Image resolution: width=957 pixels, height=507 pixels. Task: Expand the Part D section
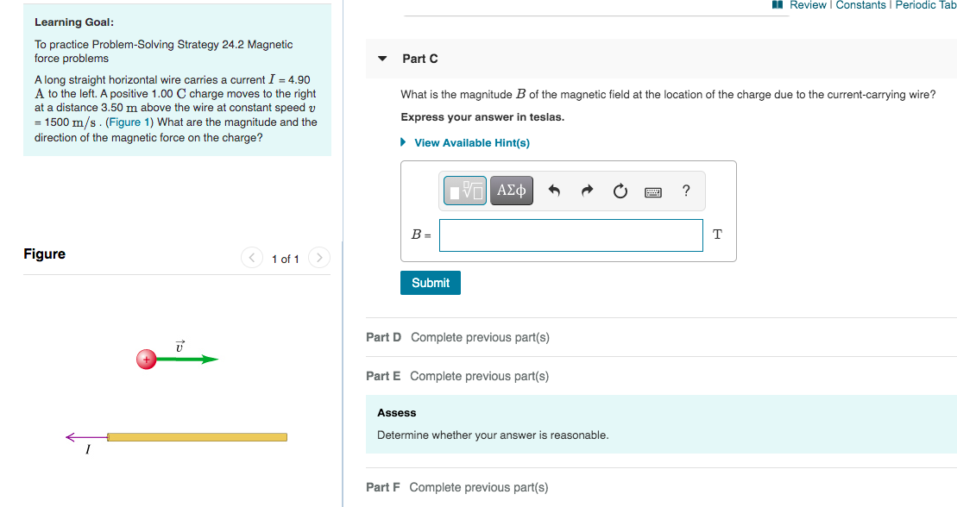click(383, 337)
